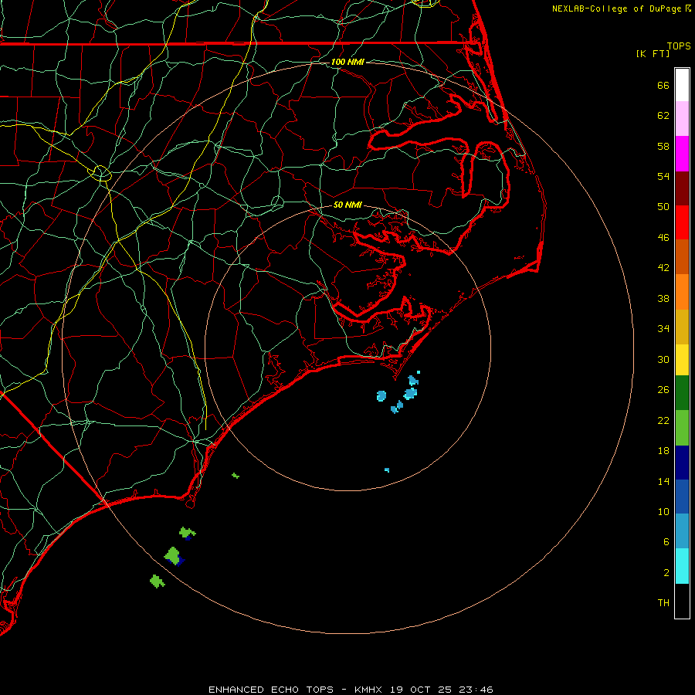Click the 50 NMI range ring label
Screen dimensions: 695x695
click(x=347, y=205)
